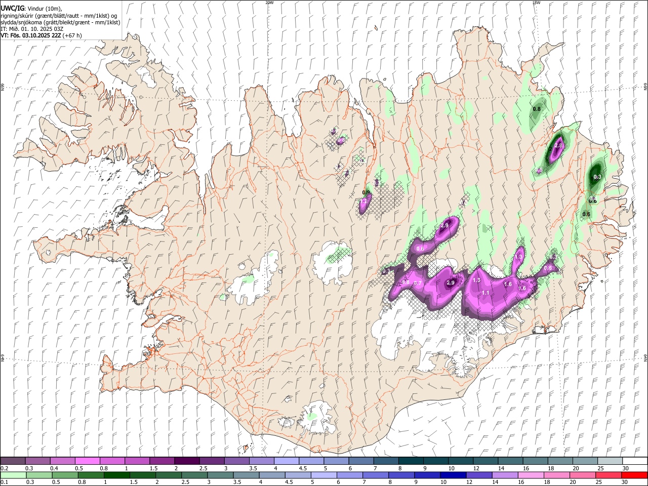The height and width of the screenshot is (486, 648).
Task: Click the 0.7 value in the purple snow area
Action: 418,282
